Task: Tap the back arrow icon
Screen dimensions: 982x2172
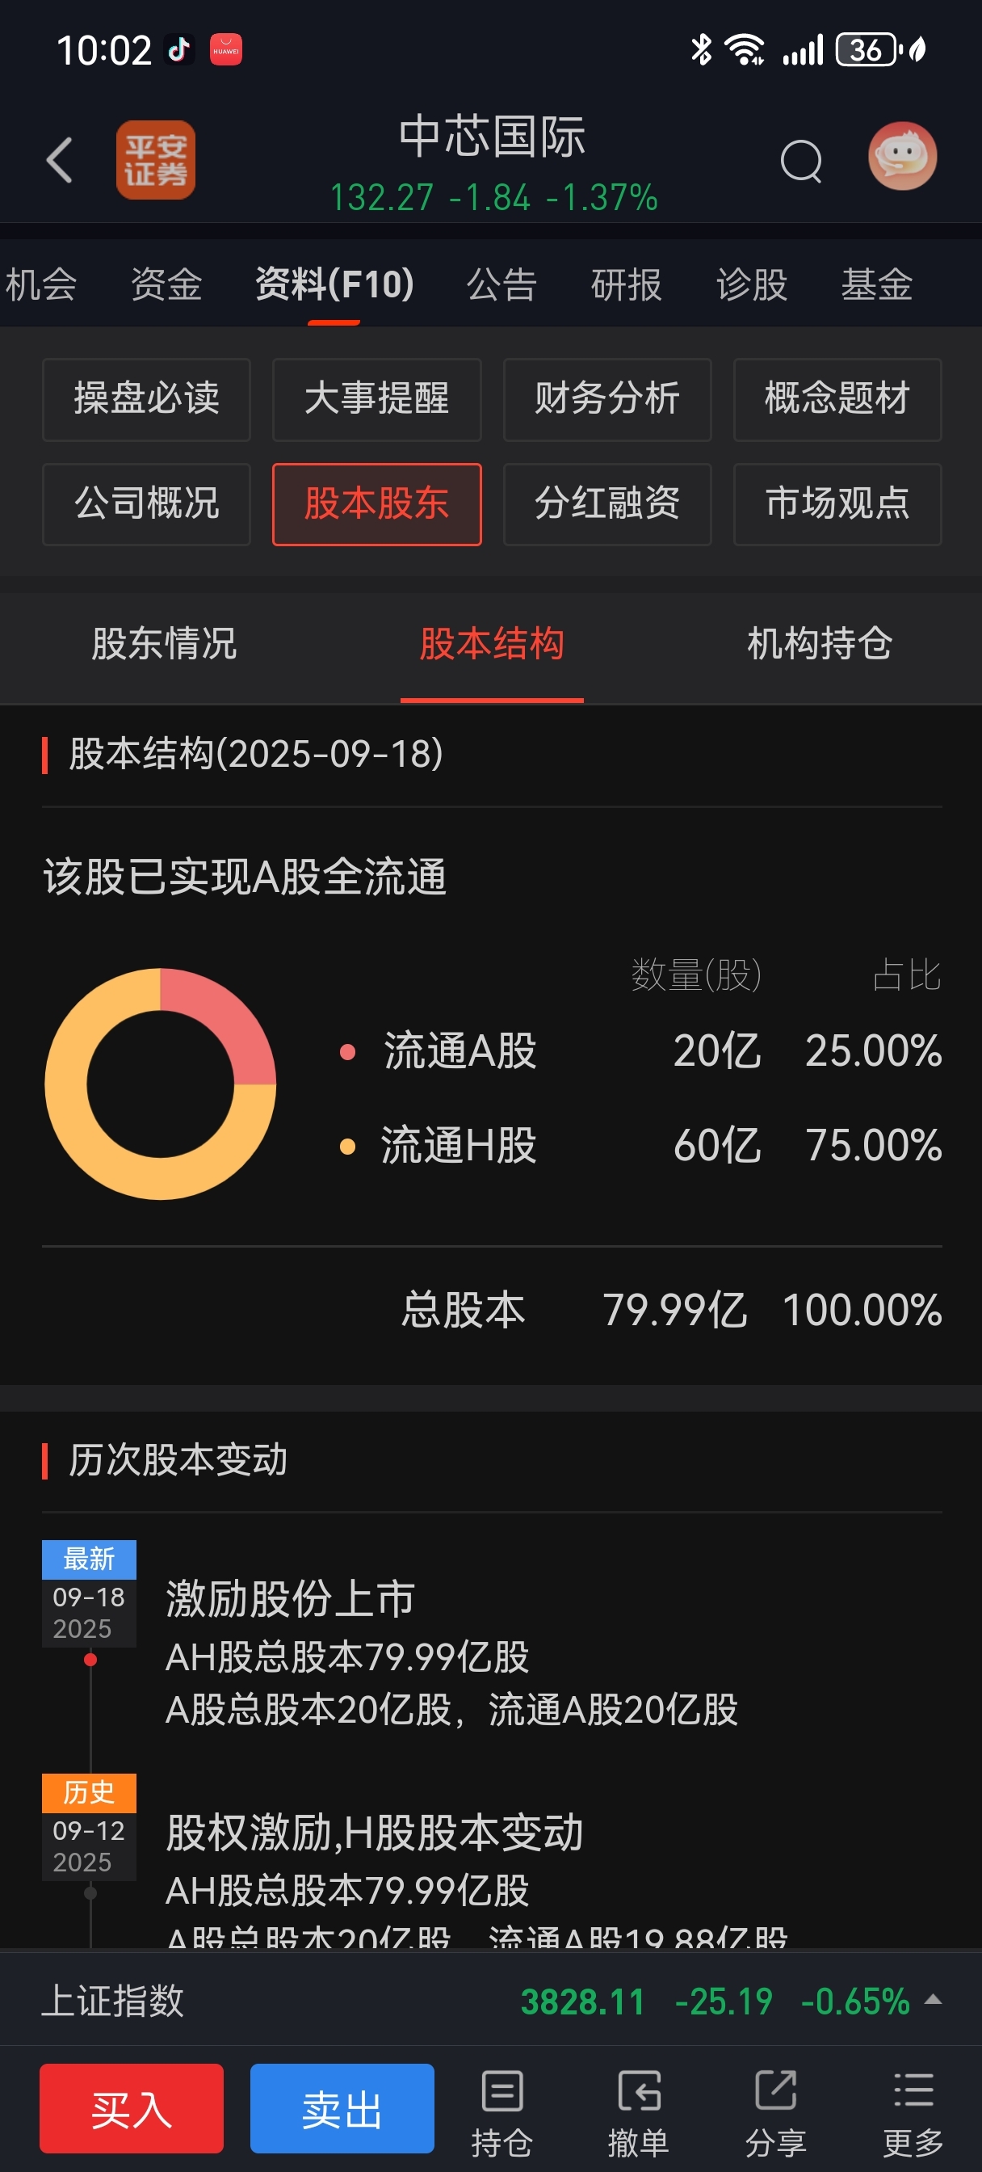Action: [x=60, y=159]
